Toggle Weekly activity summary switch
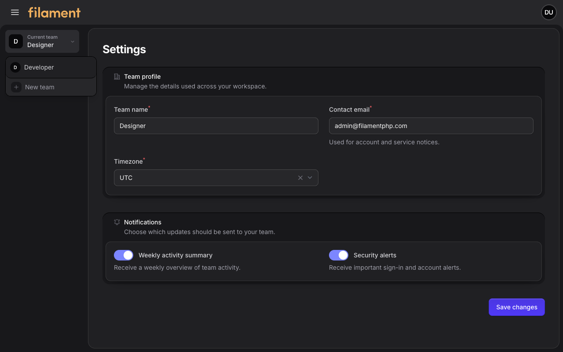This screenshot has width=563, height=352. (124, 255)
